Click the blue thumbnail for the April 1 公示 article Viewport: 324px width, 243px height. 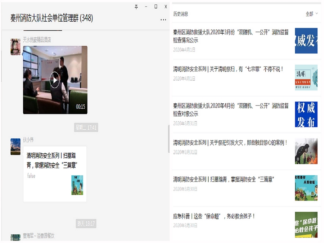pos(306,41)
